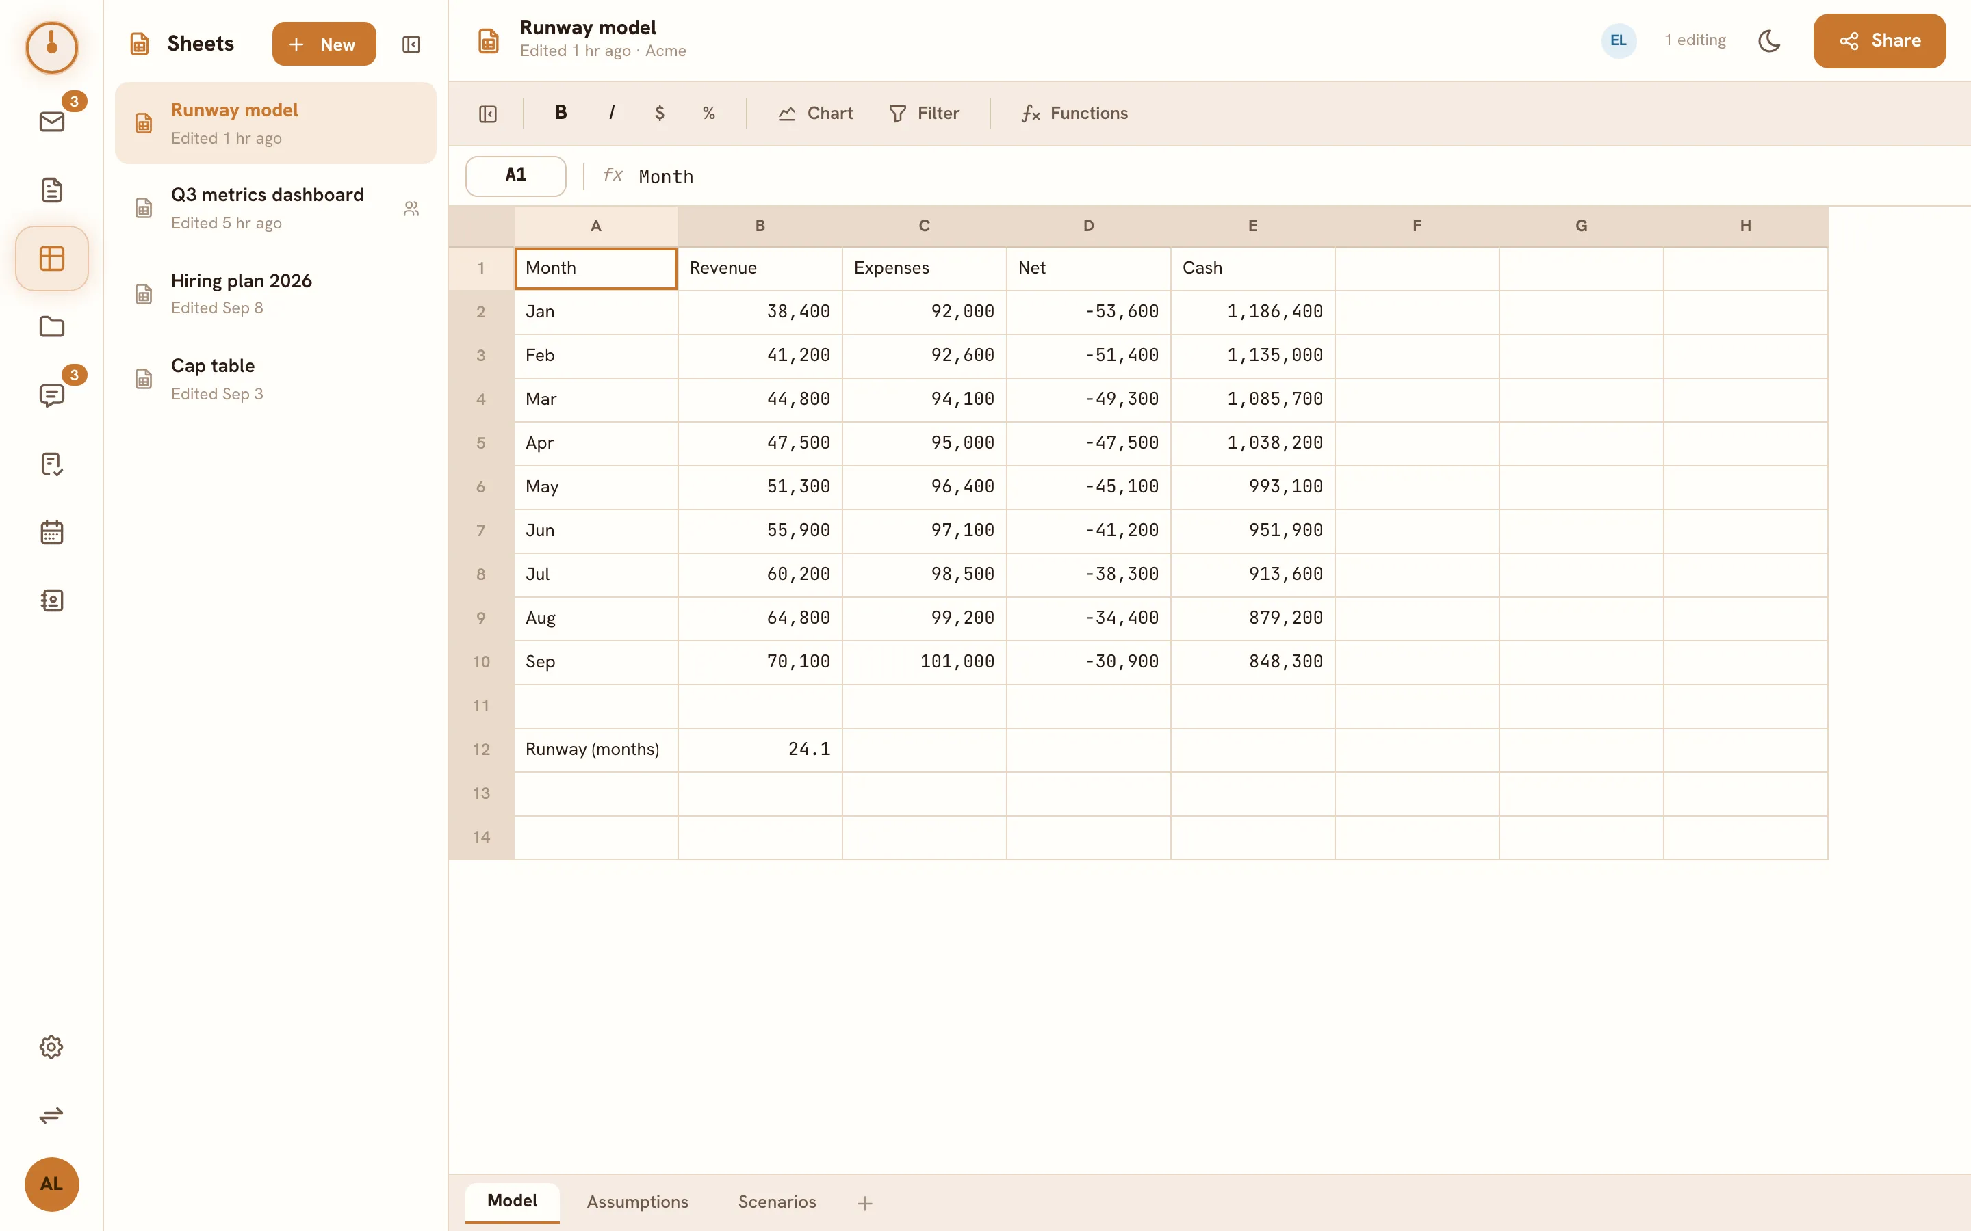This screenshot has height=1231, width=1971.
Task: Open the Functions menu
Action: (x=1075, y=113)
